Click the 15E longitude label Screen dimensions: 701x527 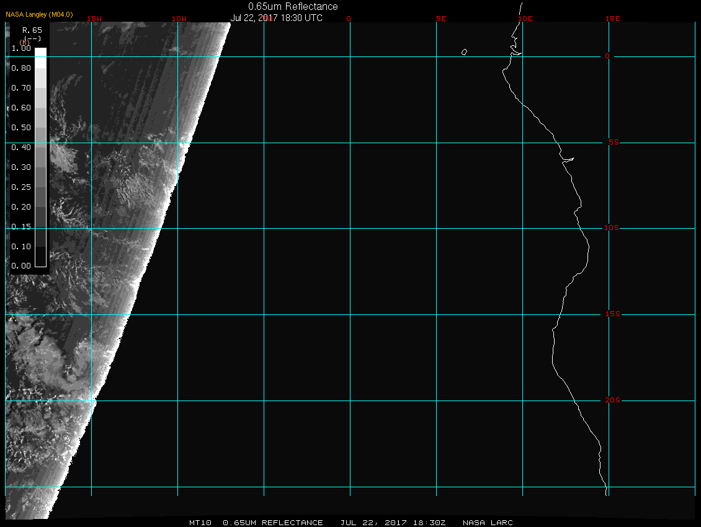[613, 19]
